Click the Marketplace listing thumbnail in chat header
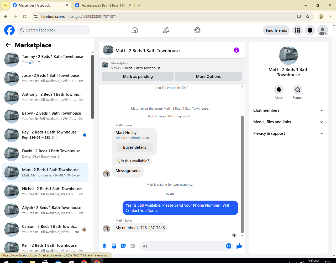Image resolution: width=336 pixels, height=263 pixels. tap(105, 65)
